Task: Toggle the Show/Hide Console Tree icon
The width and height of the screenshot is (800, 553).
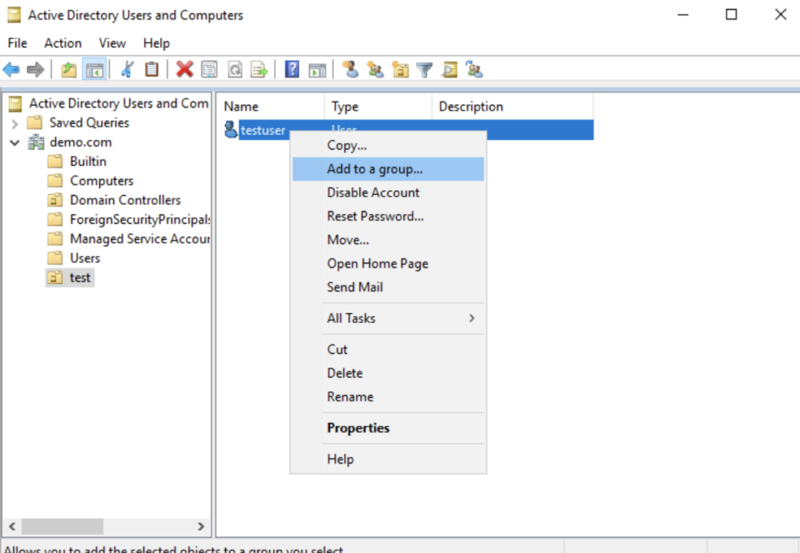Action: pyautogui.click(x=95, y=69)
